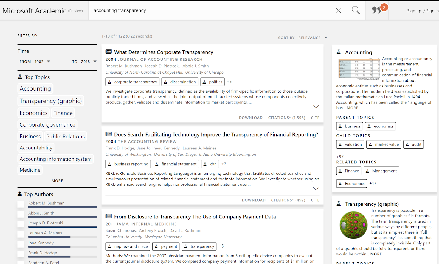Image resolution: width=439 pixels, height=264 pixels.
Task: Click the accounting transparency search field
Action: (211, 10)
